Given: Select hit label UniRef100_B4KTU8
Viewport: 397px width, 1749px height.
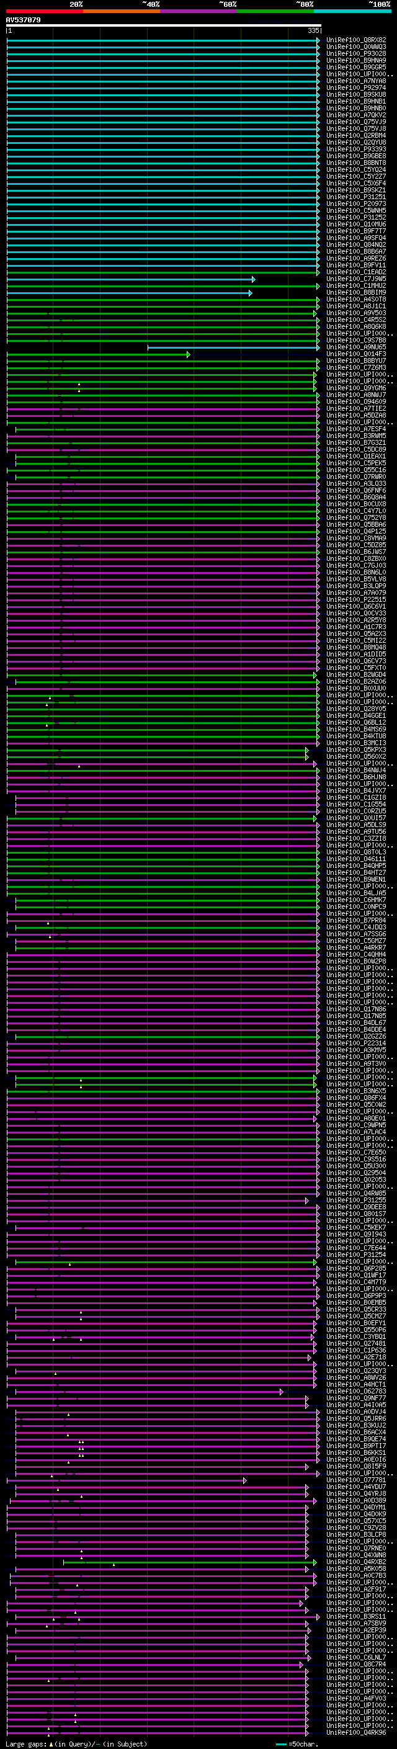Looking at the screenshot, I should tap(356, 736).
